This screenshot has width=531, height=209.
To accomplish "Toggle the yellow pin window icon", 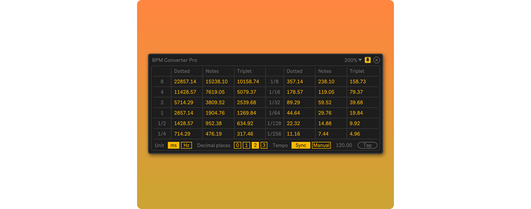I will (x=368, y=60).
